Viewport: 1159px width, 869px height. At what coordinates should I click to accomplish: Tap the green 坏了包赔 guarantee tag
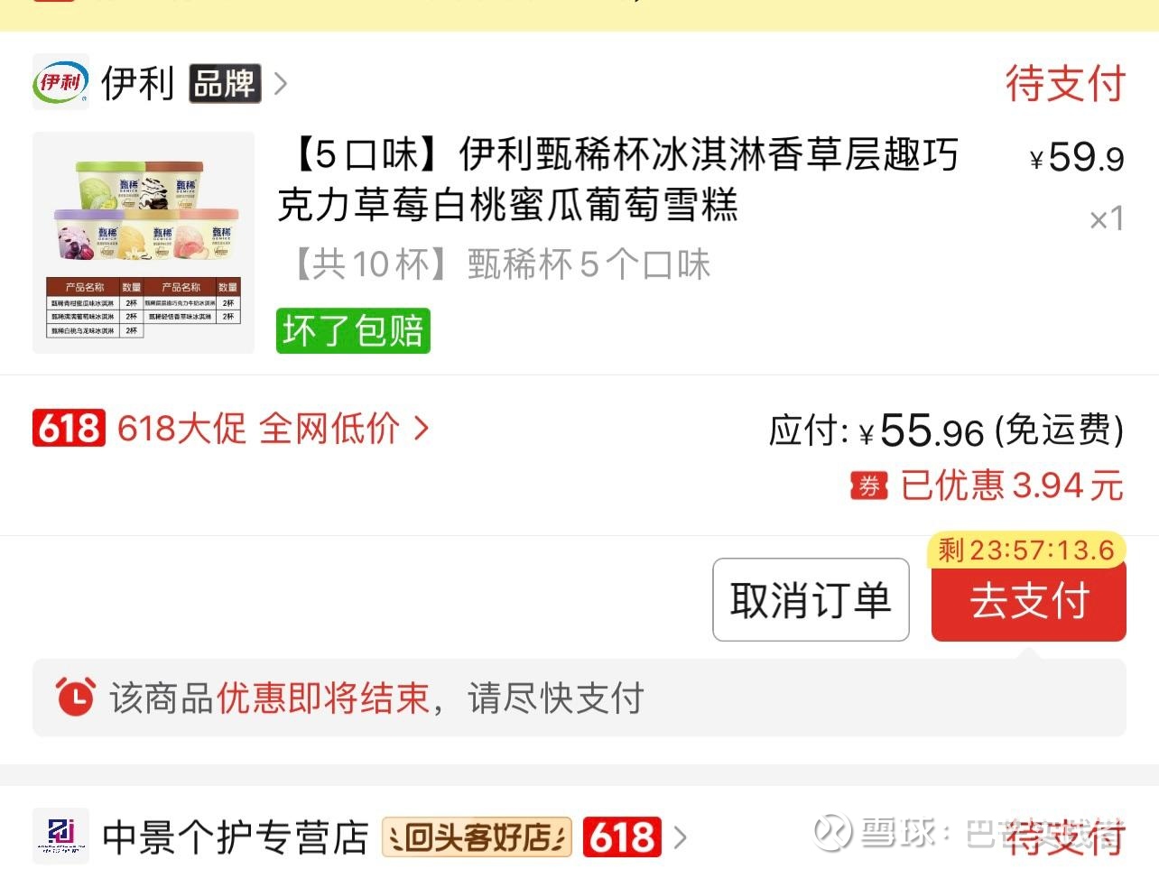(x=353, y=330)
